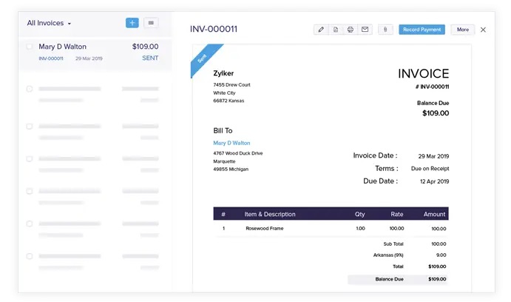
Task: Click the blue plus new invoice button
Action: pos(132,23)
